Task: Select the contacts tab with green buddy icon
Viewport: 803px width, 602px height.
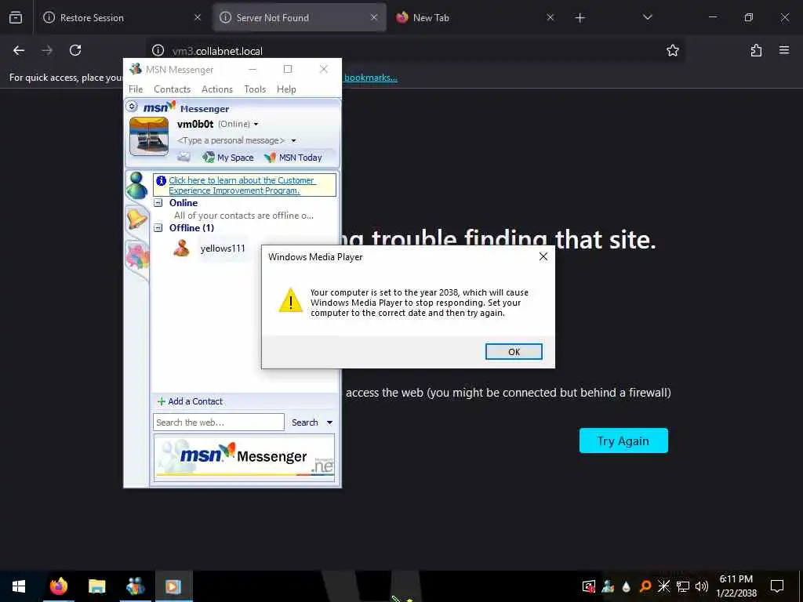Action: 137,186
